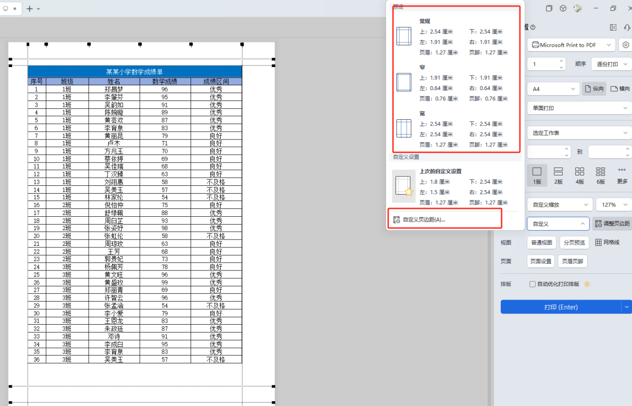This screenshot has height=406, width=632.
Task: Enable 自动优化打印排版 checkbox
Action: tap(532, 284)
